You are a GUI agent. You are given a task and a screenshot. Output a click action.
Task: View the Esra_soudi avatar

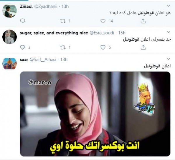(x=10, y=37)
